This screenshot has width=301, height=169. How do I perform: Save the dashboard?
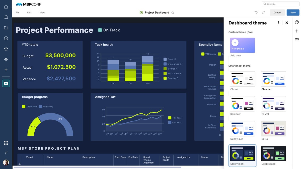click(x=293, y=13)
